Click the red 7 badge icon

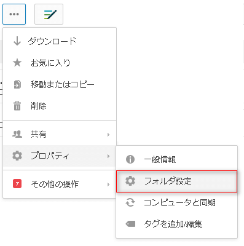17,184
